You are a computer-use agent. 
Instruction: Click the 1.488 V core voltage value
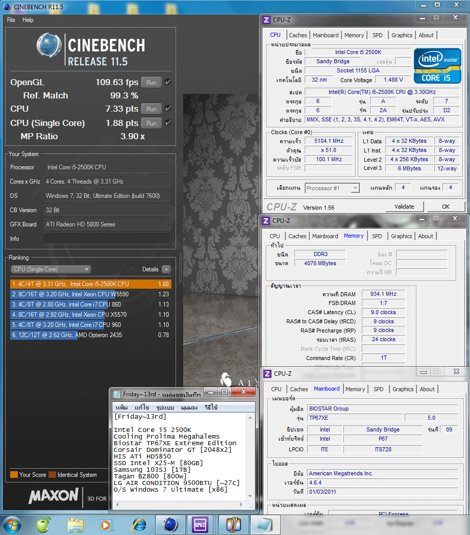(393, 80)
